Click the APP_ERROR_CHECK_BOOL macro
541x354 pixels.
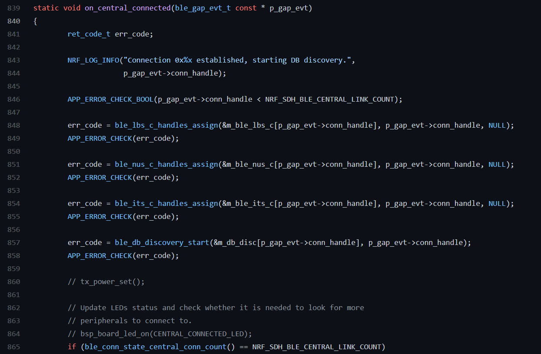point(110,99)
